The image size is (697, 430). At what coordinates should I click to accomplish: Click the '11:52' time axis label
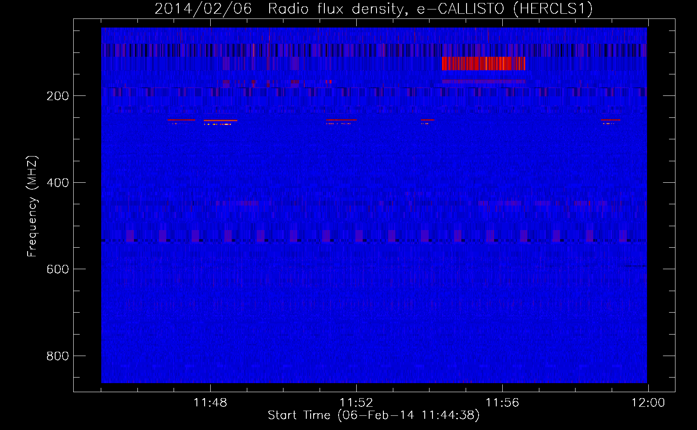(356, 403)
